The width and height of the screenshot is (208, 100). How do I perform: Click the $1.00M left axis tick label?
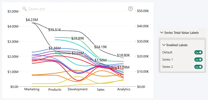[13, 72]
